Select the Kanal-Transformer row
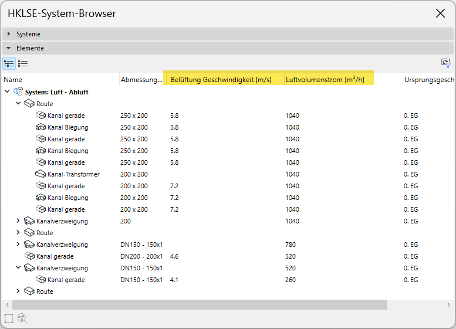 point(228,174)
